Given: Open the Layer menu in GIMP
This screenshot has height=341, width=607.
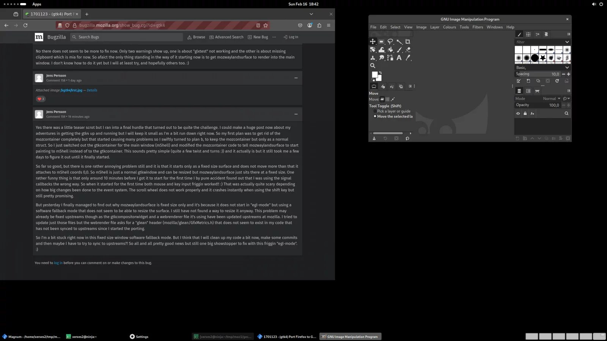Looking at the screenshot, I should [435, 27].
